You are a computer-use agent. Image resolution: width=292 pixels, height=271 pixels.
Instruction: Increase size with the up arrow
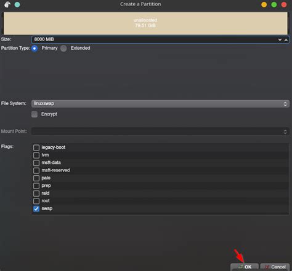[x=286, y=40]
